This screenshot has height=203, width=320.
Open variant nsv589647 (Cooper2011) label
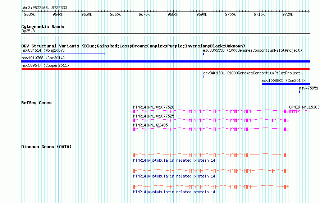coord(45,65)
